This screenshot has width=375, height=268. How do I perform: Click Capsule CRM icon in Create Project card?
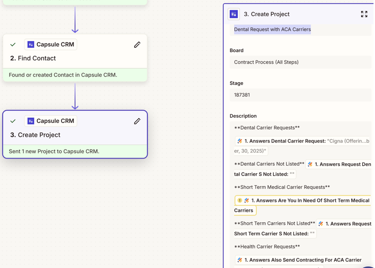click(x=31, y=121)
